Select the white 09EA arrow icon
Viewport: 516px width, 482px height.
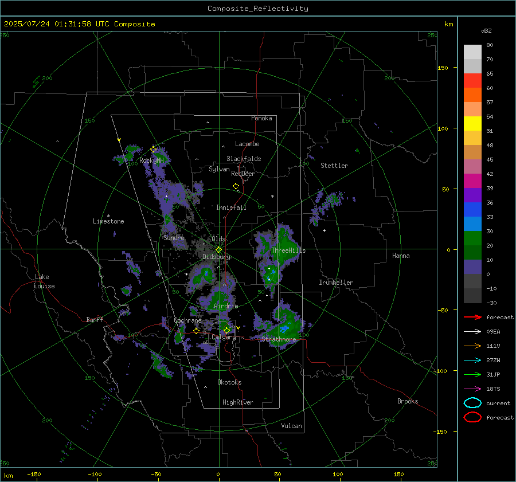coord(472,332)
